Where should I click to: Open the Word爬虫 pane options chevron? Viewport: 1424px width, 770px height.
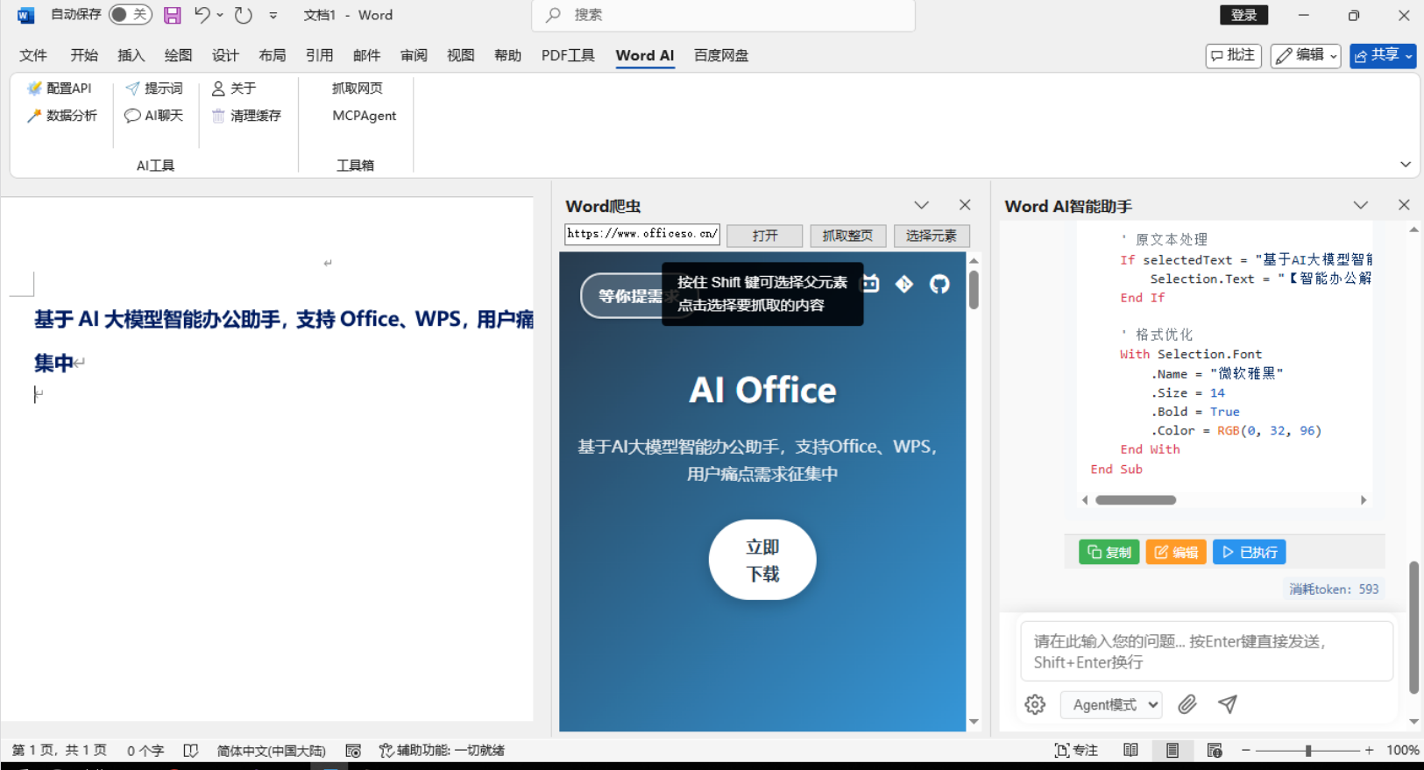[x=921, y=205]
